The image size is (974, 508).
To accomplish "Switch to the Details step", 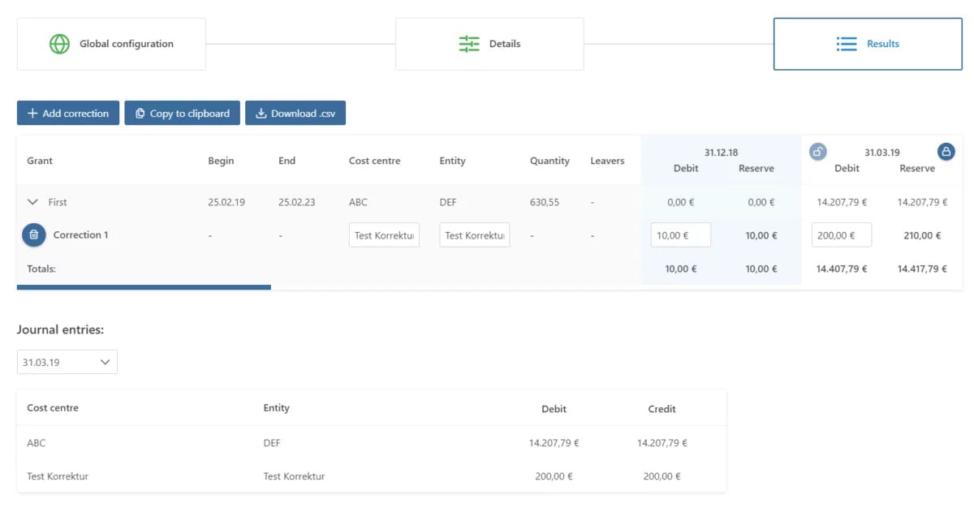I will [x=489, y=43].
